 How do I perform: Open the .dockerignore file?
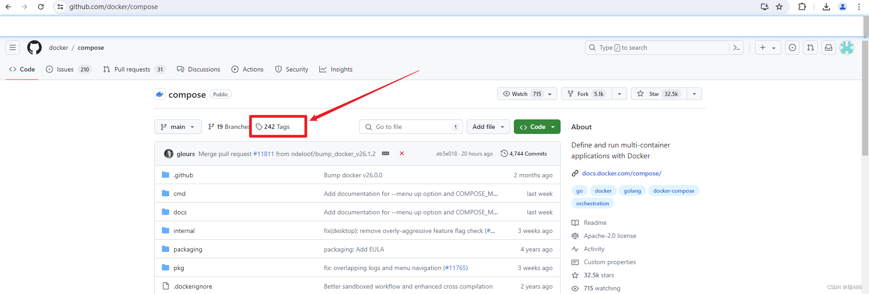193,286
